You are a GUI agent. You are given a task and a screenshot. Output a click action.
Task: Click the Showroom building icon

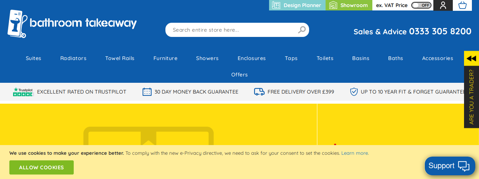click(333, 5)
